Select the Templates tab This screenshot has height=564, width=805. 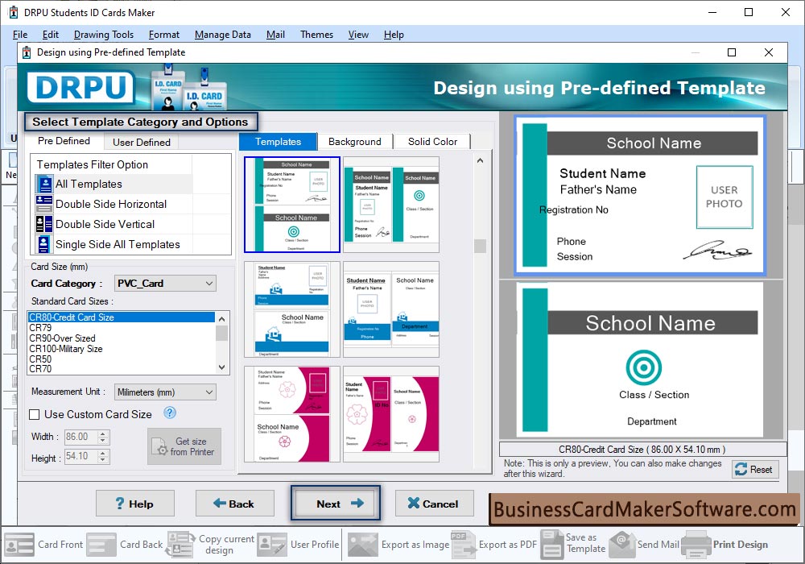click(278, 142)
